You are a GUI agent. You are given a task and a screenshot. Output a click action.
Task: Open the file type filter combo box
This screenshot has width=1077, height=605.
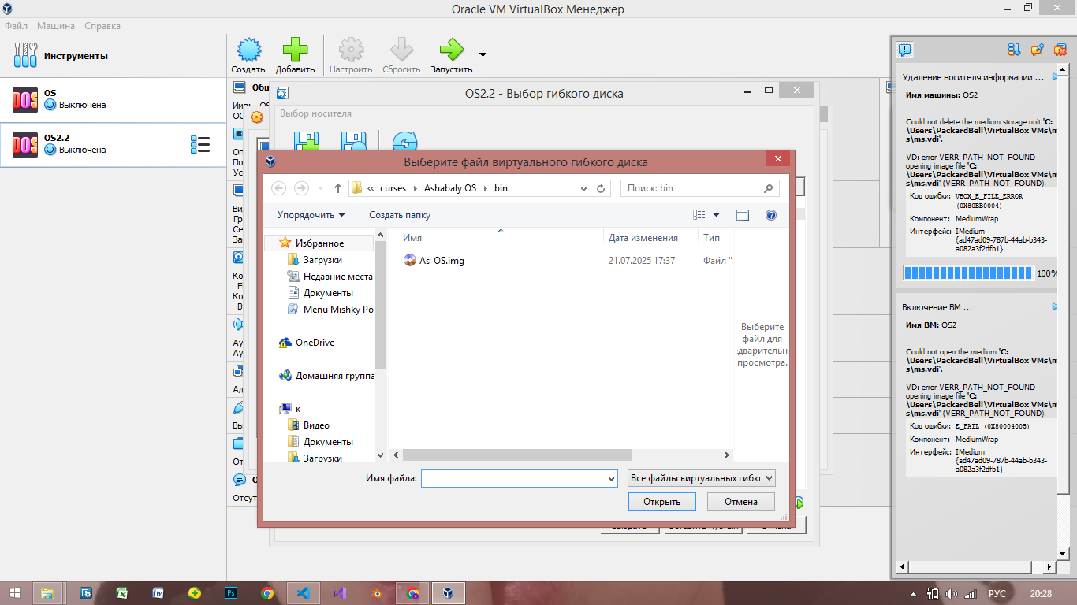coord(701,478)
